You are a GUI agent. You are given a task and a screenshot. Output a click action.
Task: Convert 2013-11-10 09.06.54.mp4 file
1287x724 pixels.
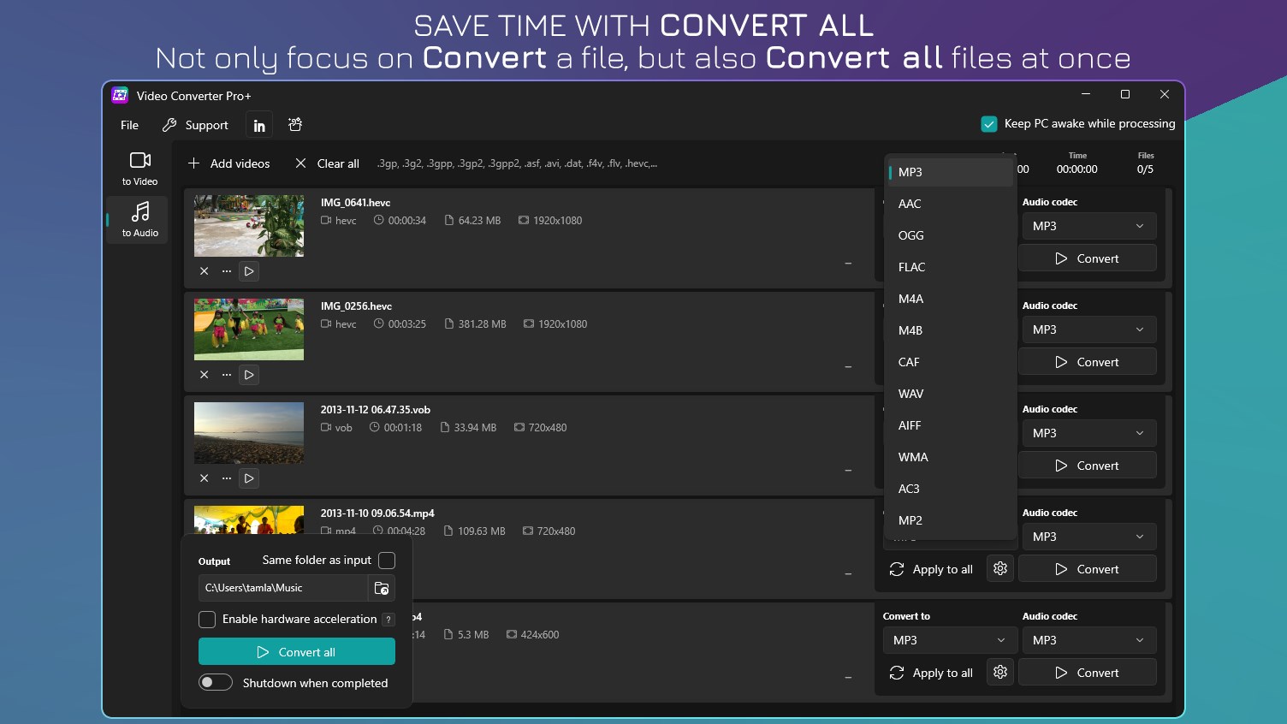pos(1088,569)
